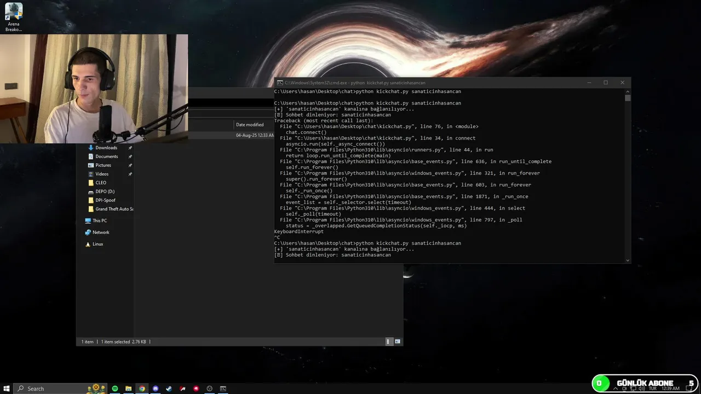This screenshot has width=701, height=394.
Task: Select Downloads in Explorer sidebar
Action: [106, 148]
